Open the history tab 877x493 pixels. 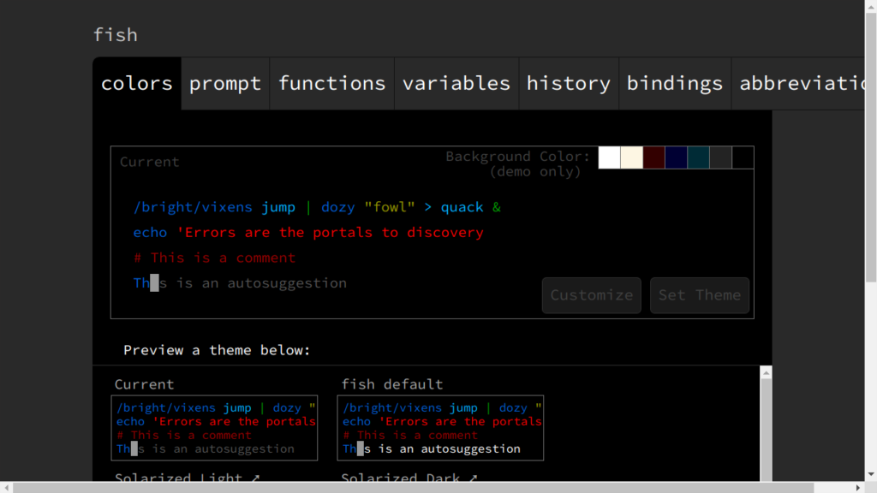[569, 83]
